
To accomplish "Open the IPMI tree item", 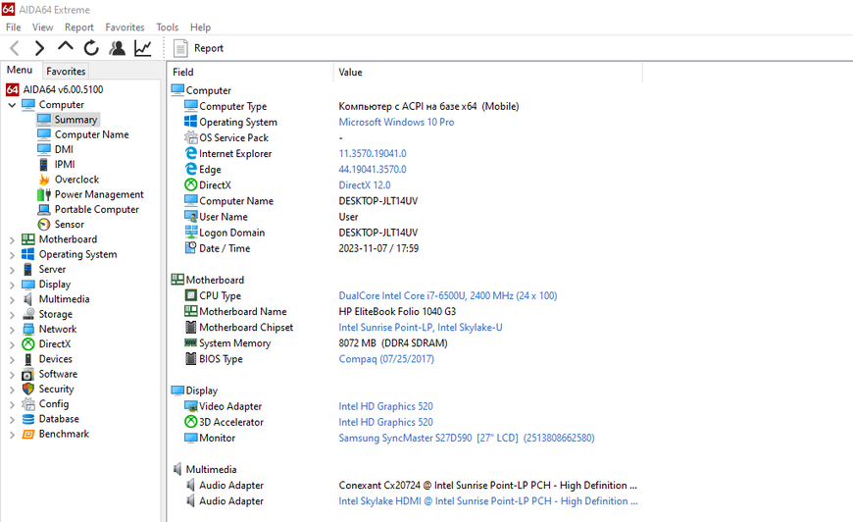I will (65, 165).
